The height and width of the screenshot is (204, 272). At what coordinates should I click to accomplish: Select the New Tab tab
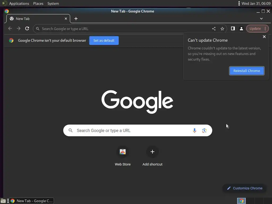click(38, 19)
